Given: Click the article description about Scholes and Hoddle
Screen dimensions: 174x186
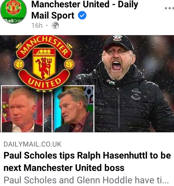Looking at the screenshot, I should pos(86,180).
